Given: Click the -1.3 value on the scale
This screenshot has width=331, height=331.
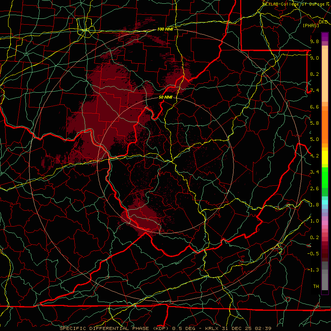Looking at the screenshot, I should click(313, 270).
